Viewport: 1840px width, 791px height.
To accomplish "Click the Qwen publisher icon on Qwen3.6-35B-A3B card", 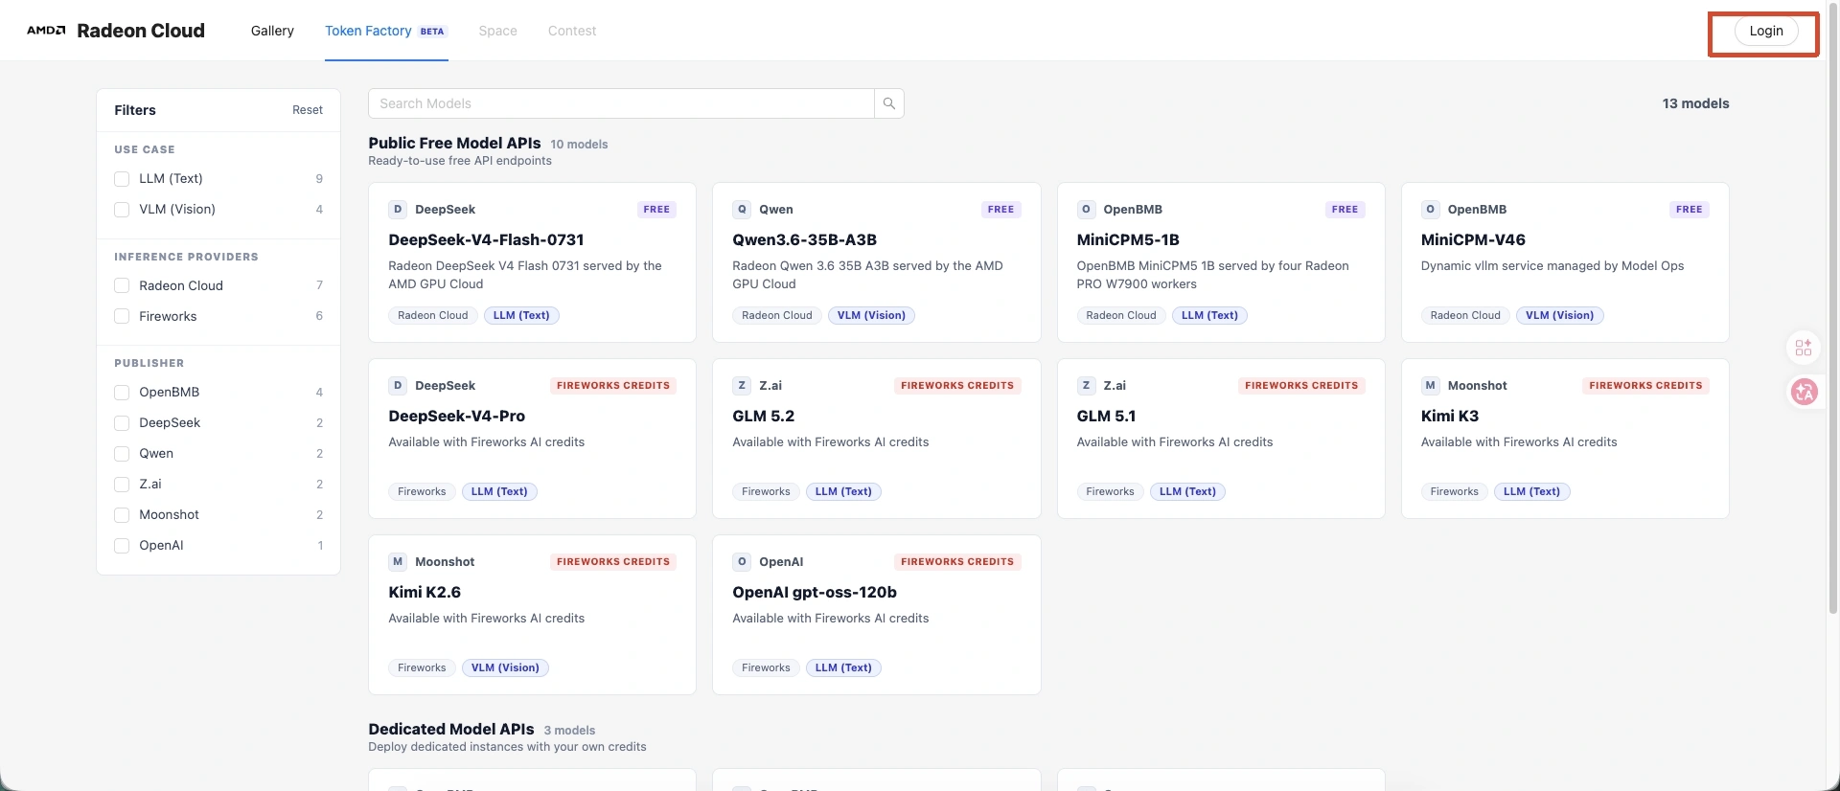I will 742,210.
